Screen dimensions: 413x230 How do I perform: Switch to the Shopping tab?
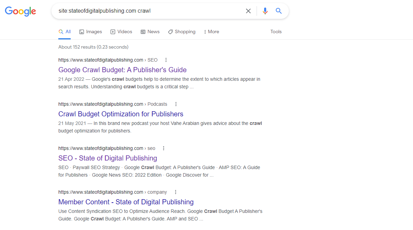point(181,31)
